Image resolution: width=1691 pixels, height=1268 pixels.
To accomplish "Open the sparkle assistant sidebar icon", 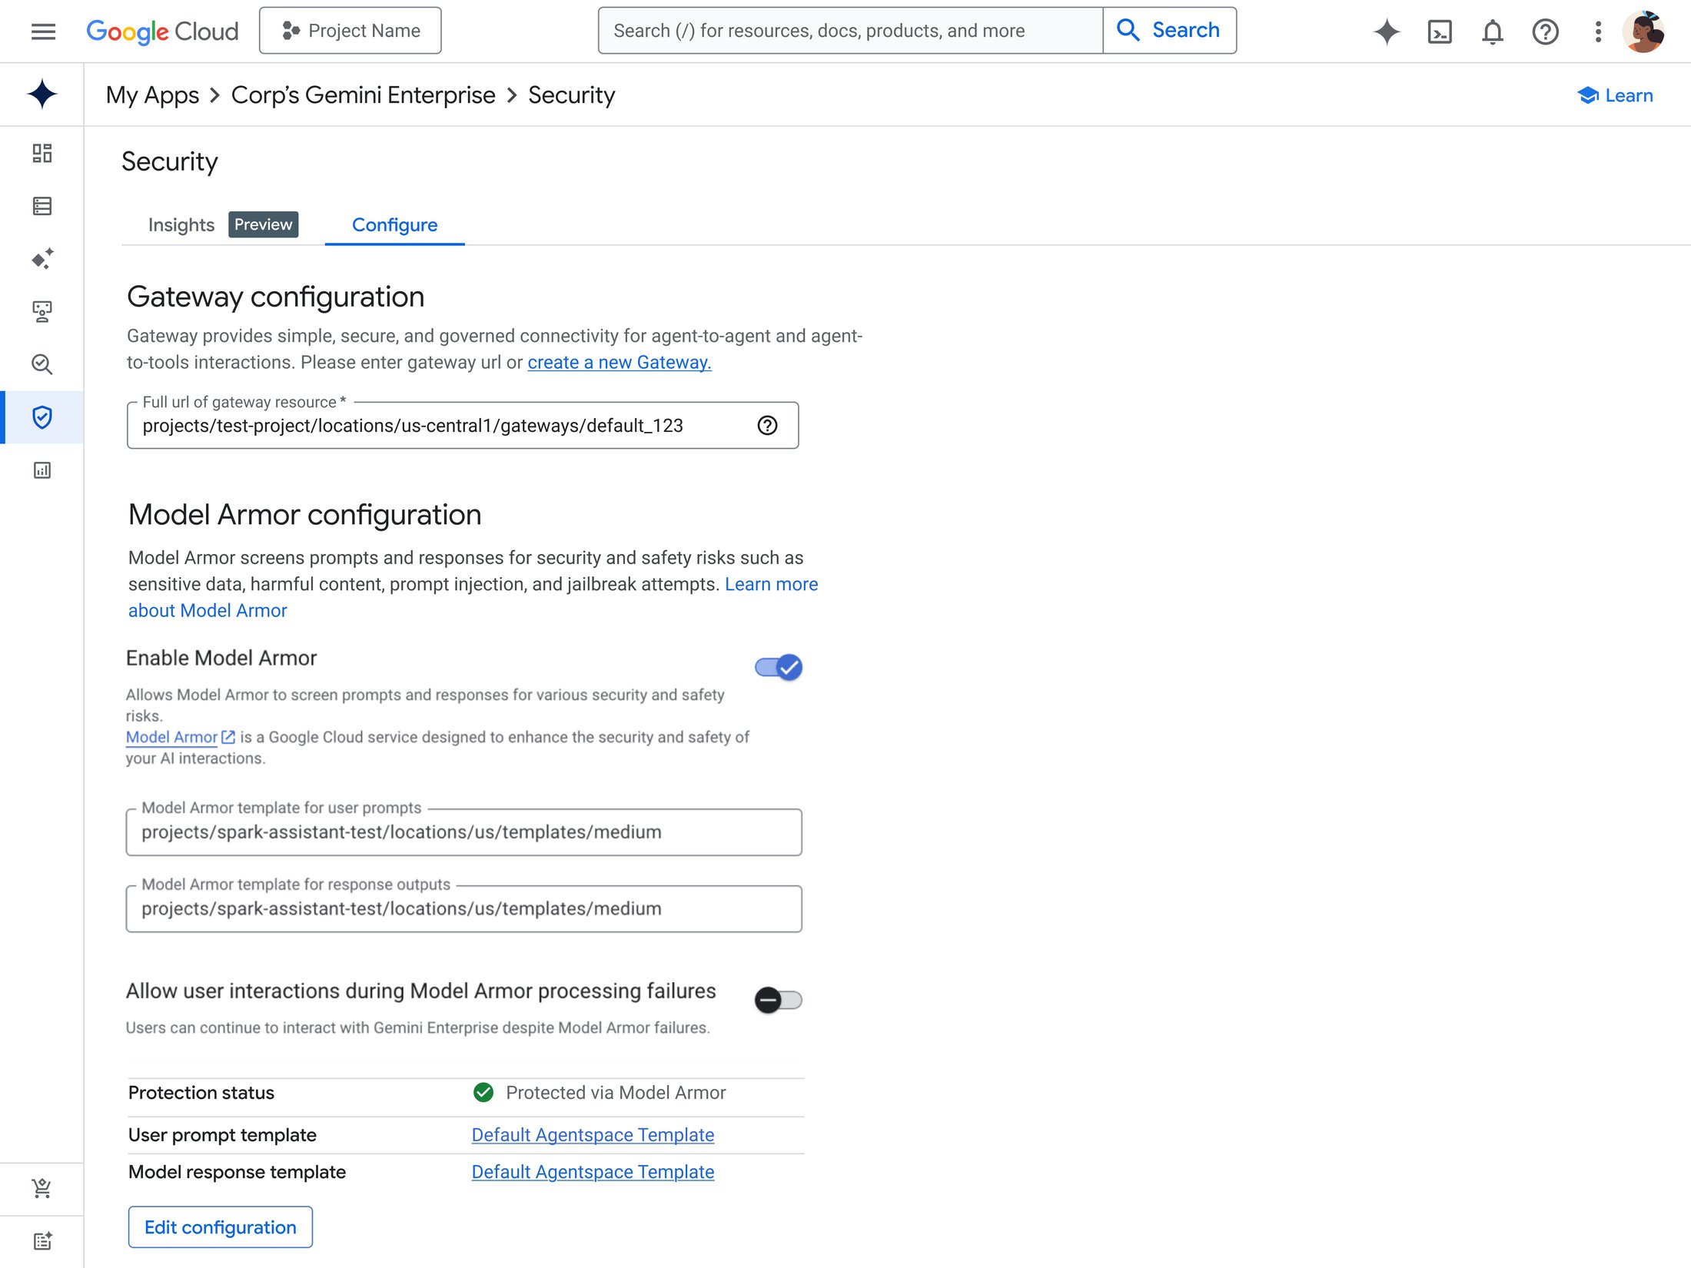I will (x=42, y=259).
